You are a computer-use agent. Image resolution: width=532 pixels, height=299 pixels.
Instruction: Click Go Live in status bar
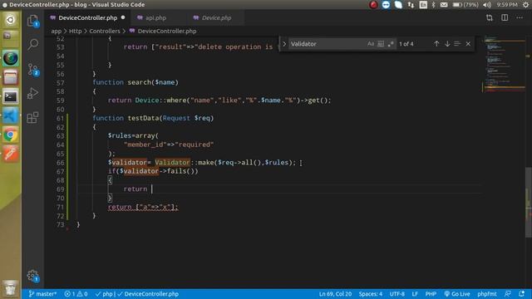[x=457, y=294]
